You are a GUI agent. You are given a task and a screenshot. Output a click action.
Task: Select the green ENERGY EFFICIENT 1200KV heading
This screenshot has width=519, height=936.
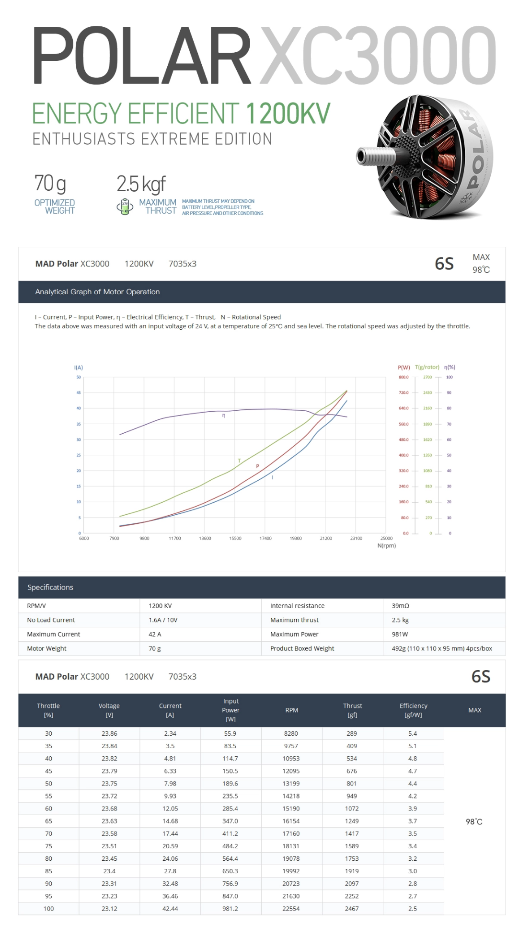click(181, 113)
